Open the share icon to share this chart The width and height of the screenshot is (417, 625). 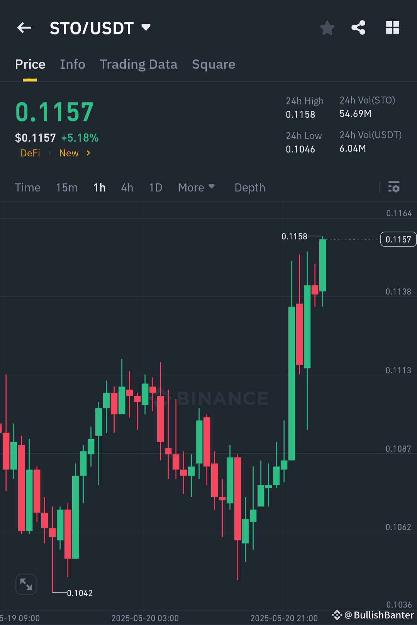(358, 27)
